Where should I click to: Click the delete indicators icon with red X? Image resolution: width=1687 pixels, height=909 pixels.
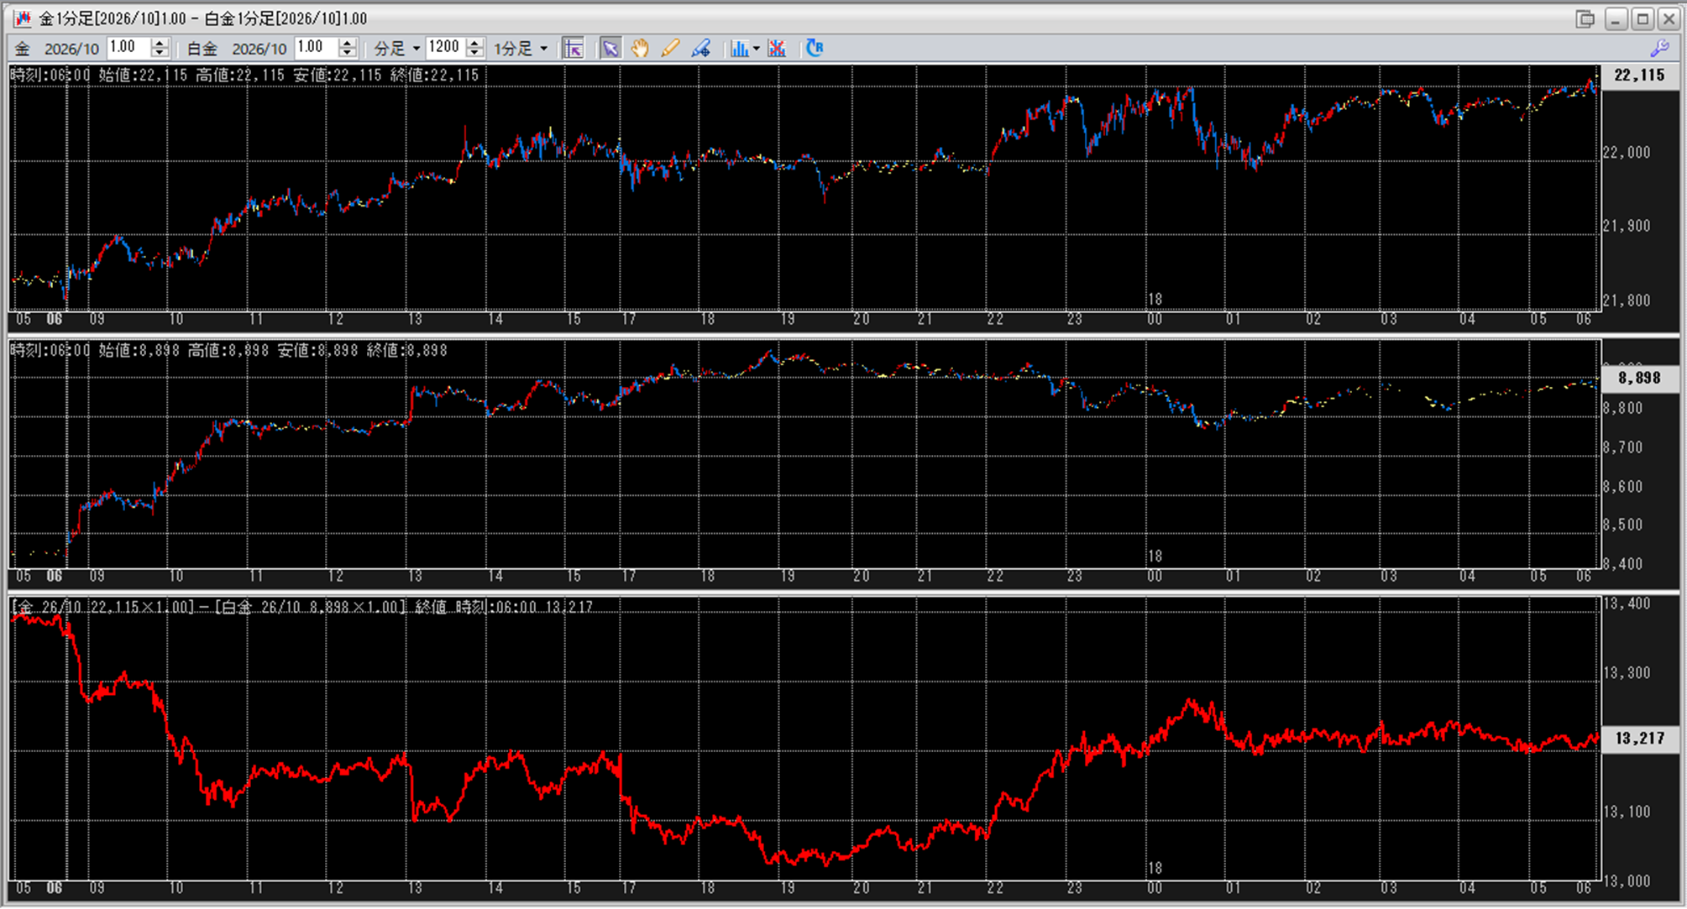pos(777,49)
